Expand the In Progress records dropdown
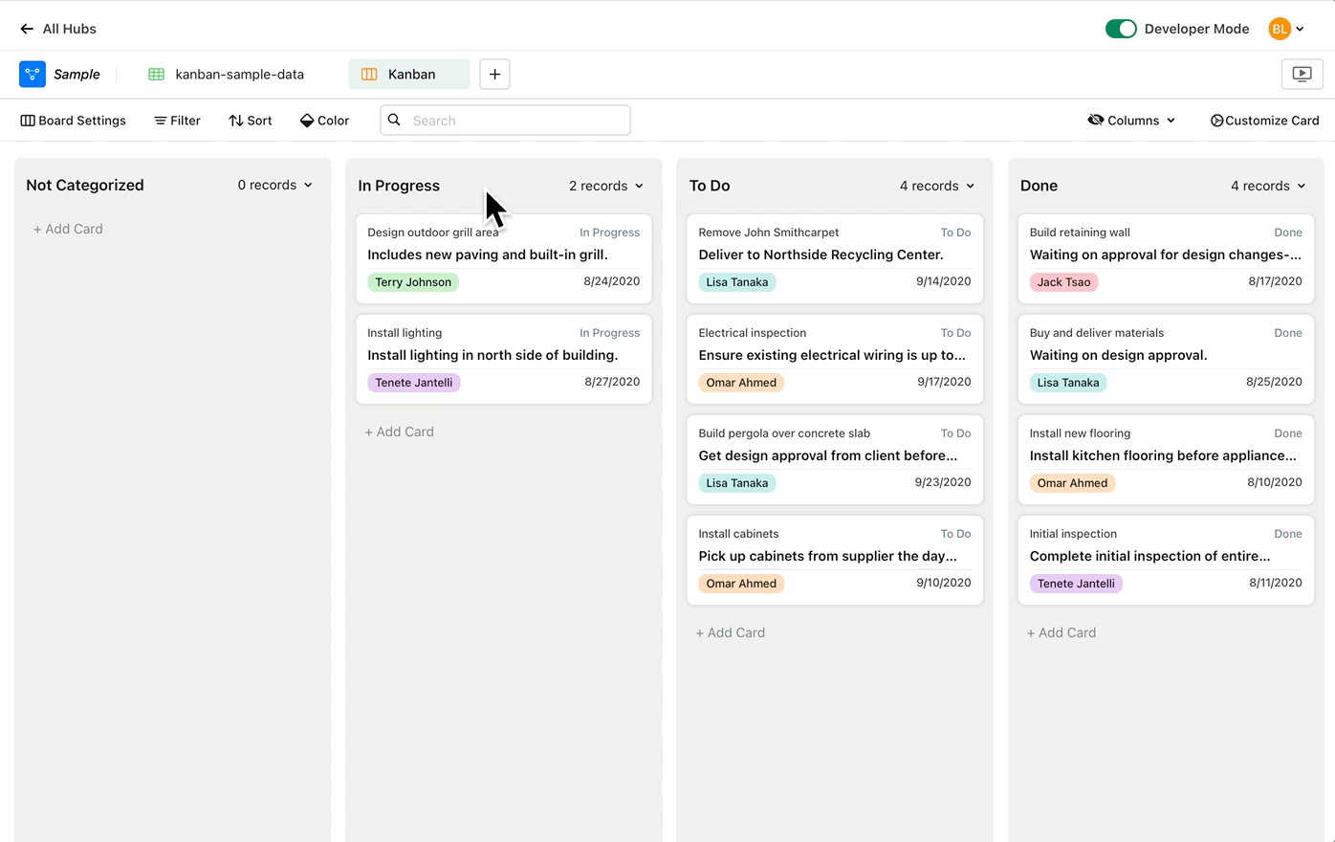Viewport: 1335px width, 842px height. (x=606, y=186)
